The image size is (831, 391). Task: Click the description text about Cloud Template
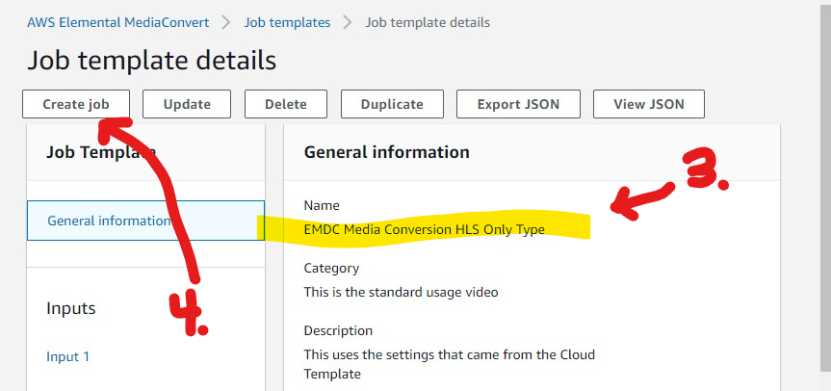click(x=450, y=364)
